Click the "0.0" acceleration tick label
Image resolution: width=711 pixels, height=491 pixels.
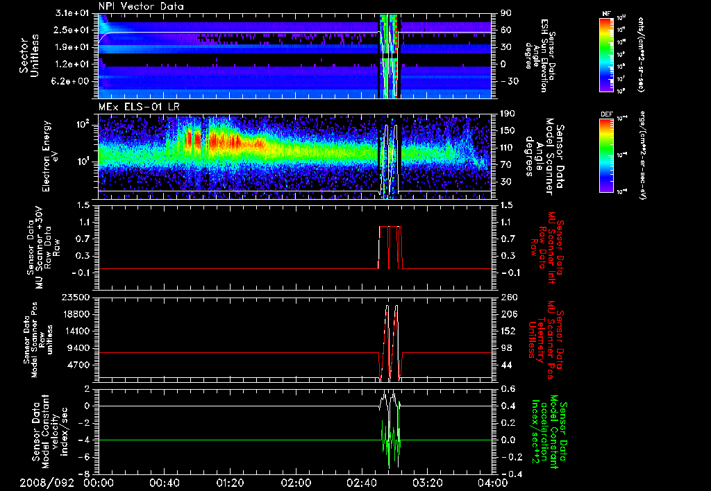pyautogui.click(x=509, y=440)
